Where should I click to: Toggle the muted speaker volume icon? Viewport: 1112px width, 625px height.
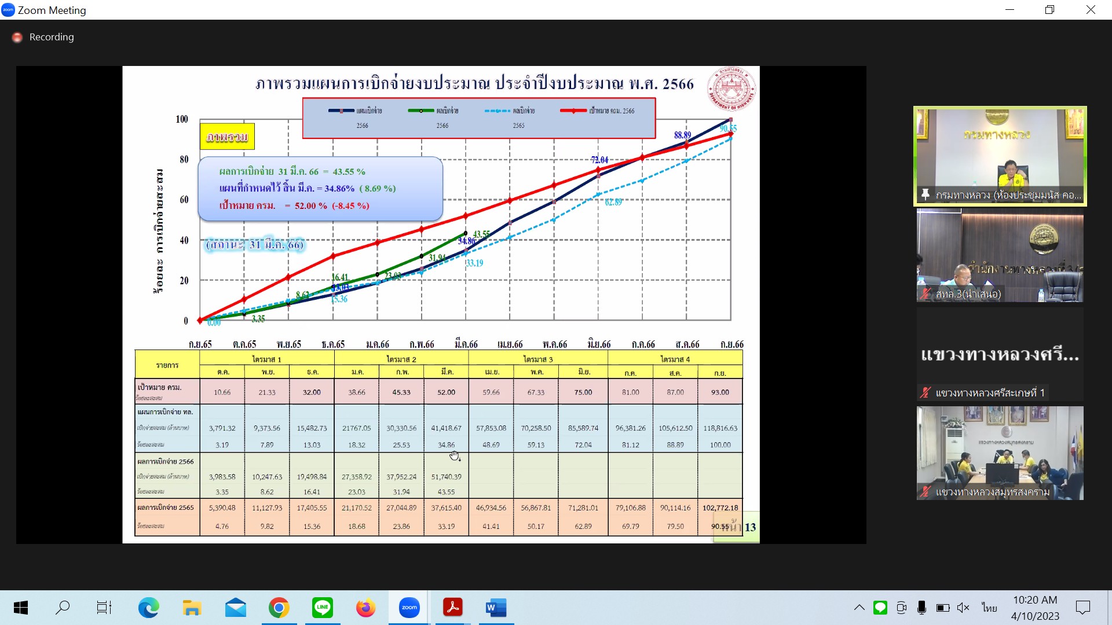pyautogui.click(x=963, y=608)
